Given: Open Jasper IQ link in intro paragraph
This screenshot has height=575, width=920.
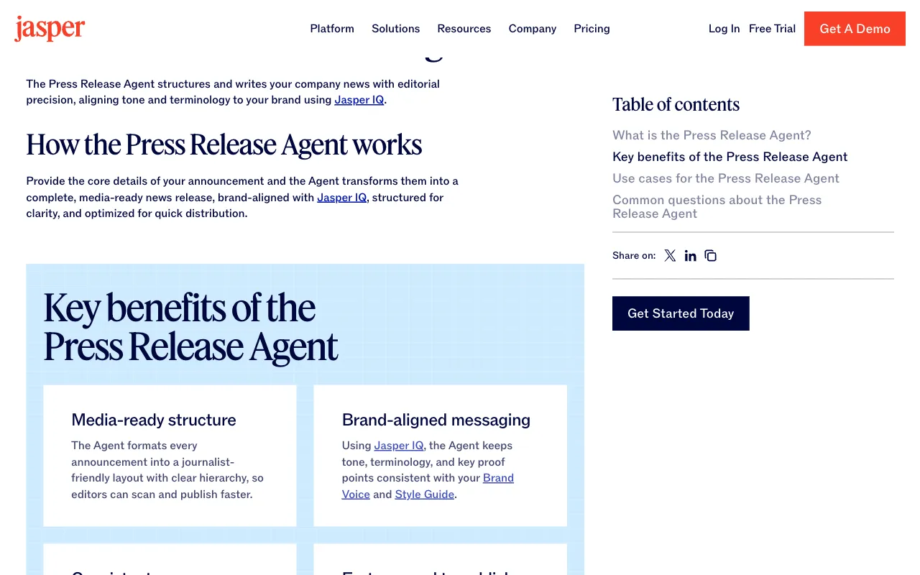Looking at the screenshot, I should point(359,100).
